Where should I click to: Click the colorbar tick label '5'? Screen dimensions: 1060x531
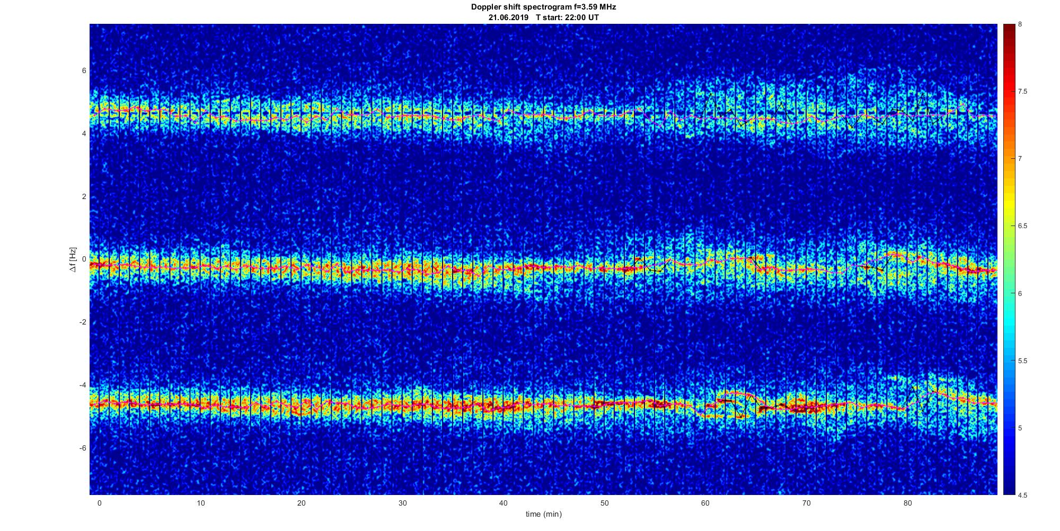1020,428
